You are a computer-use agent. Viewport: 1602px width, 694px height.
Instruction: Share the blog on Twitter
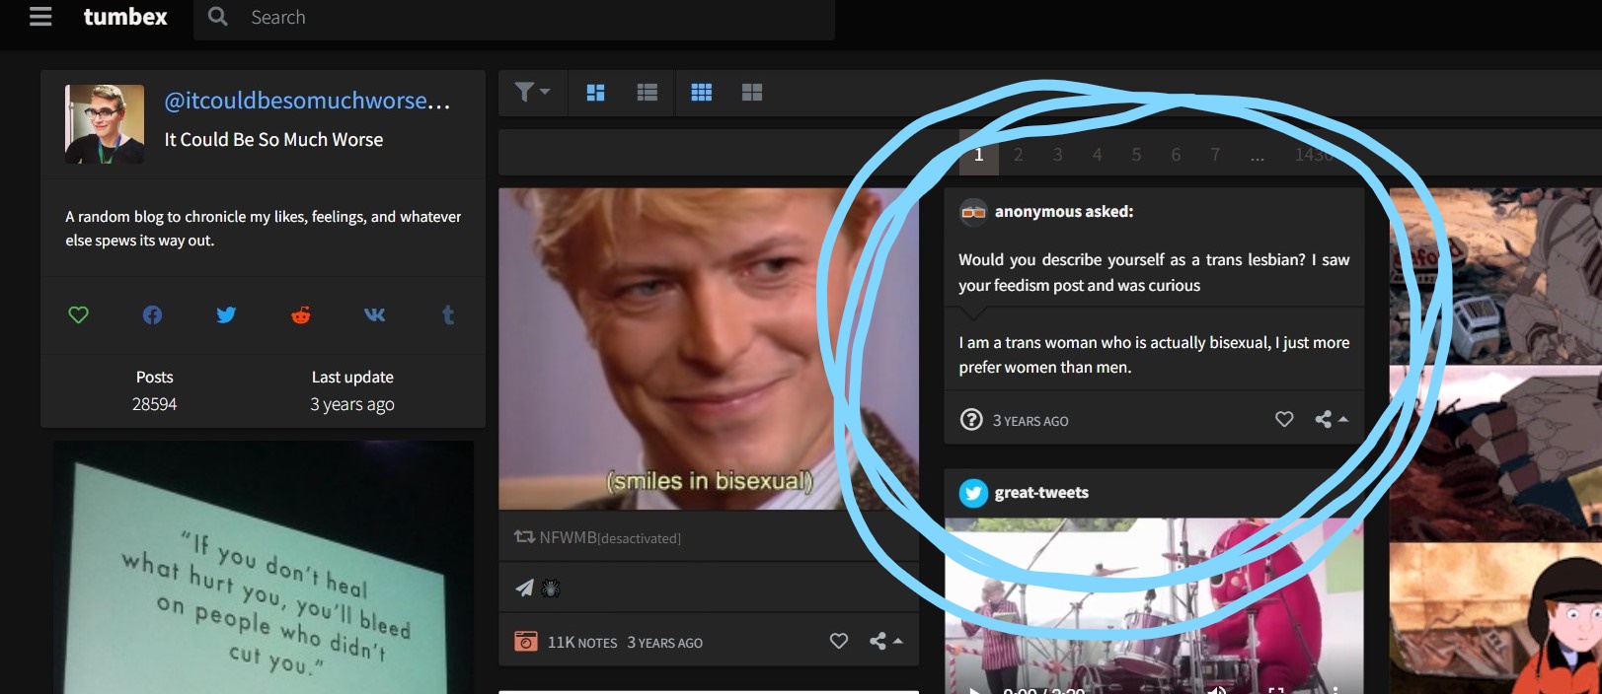tap(226, 314)
